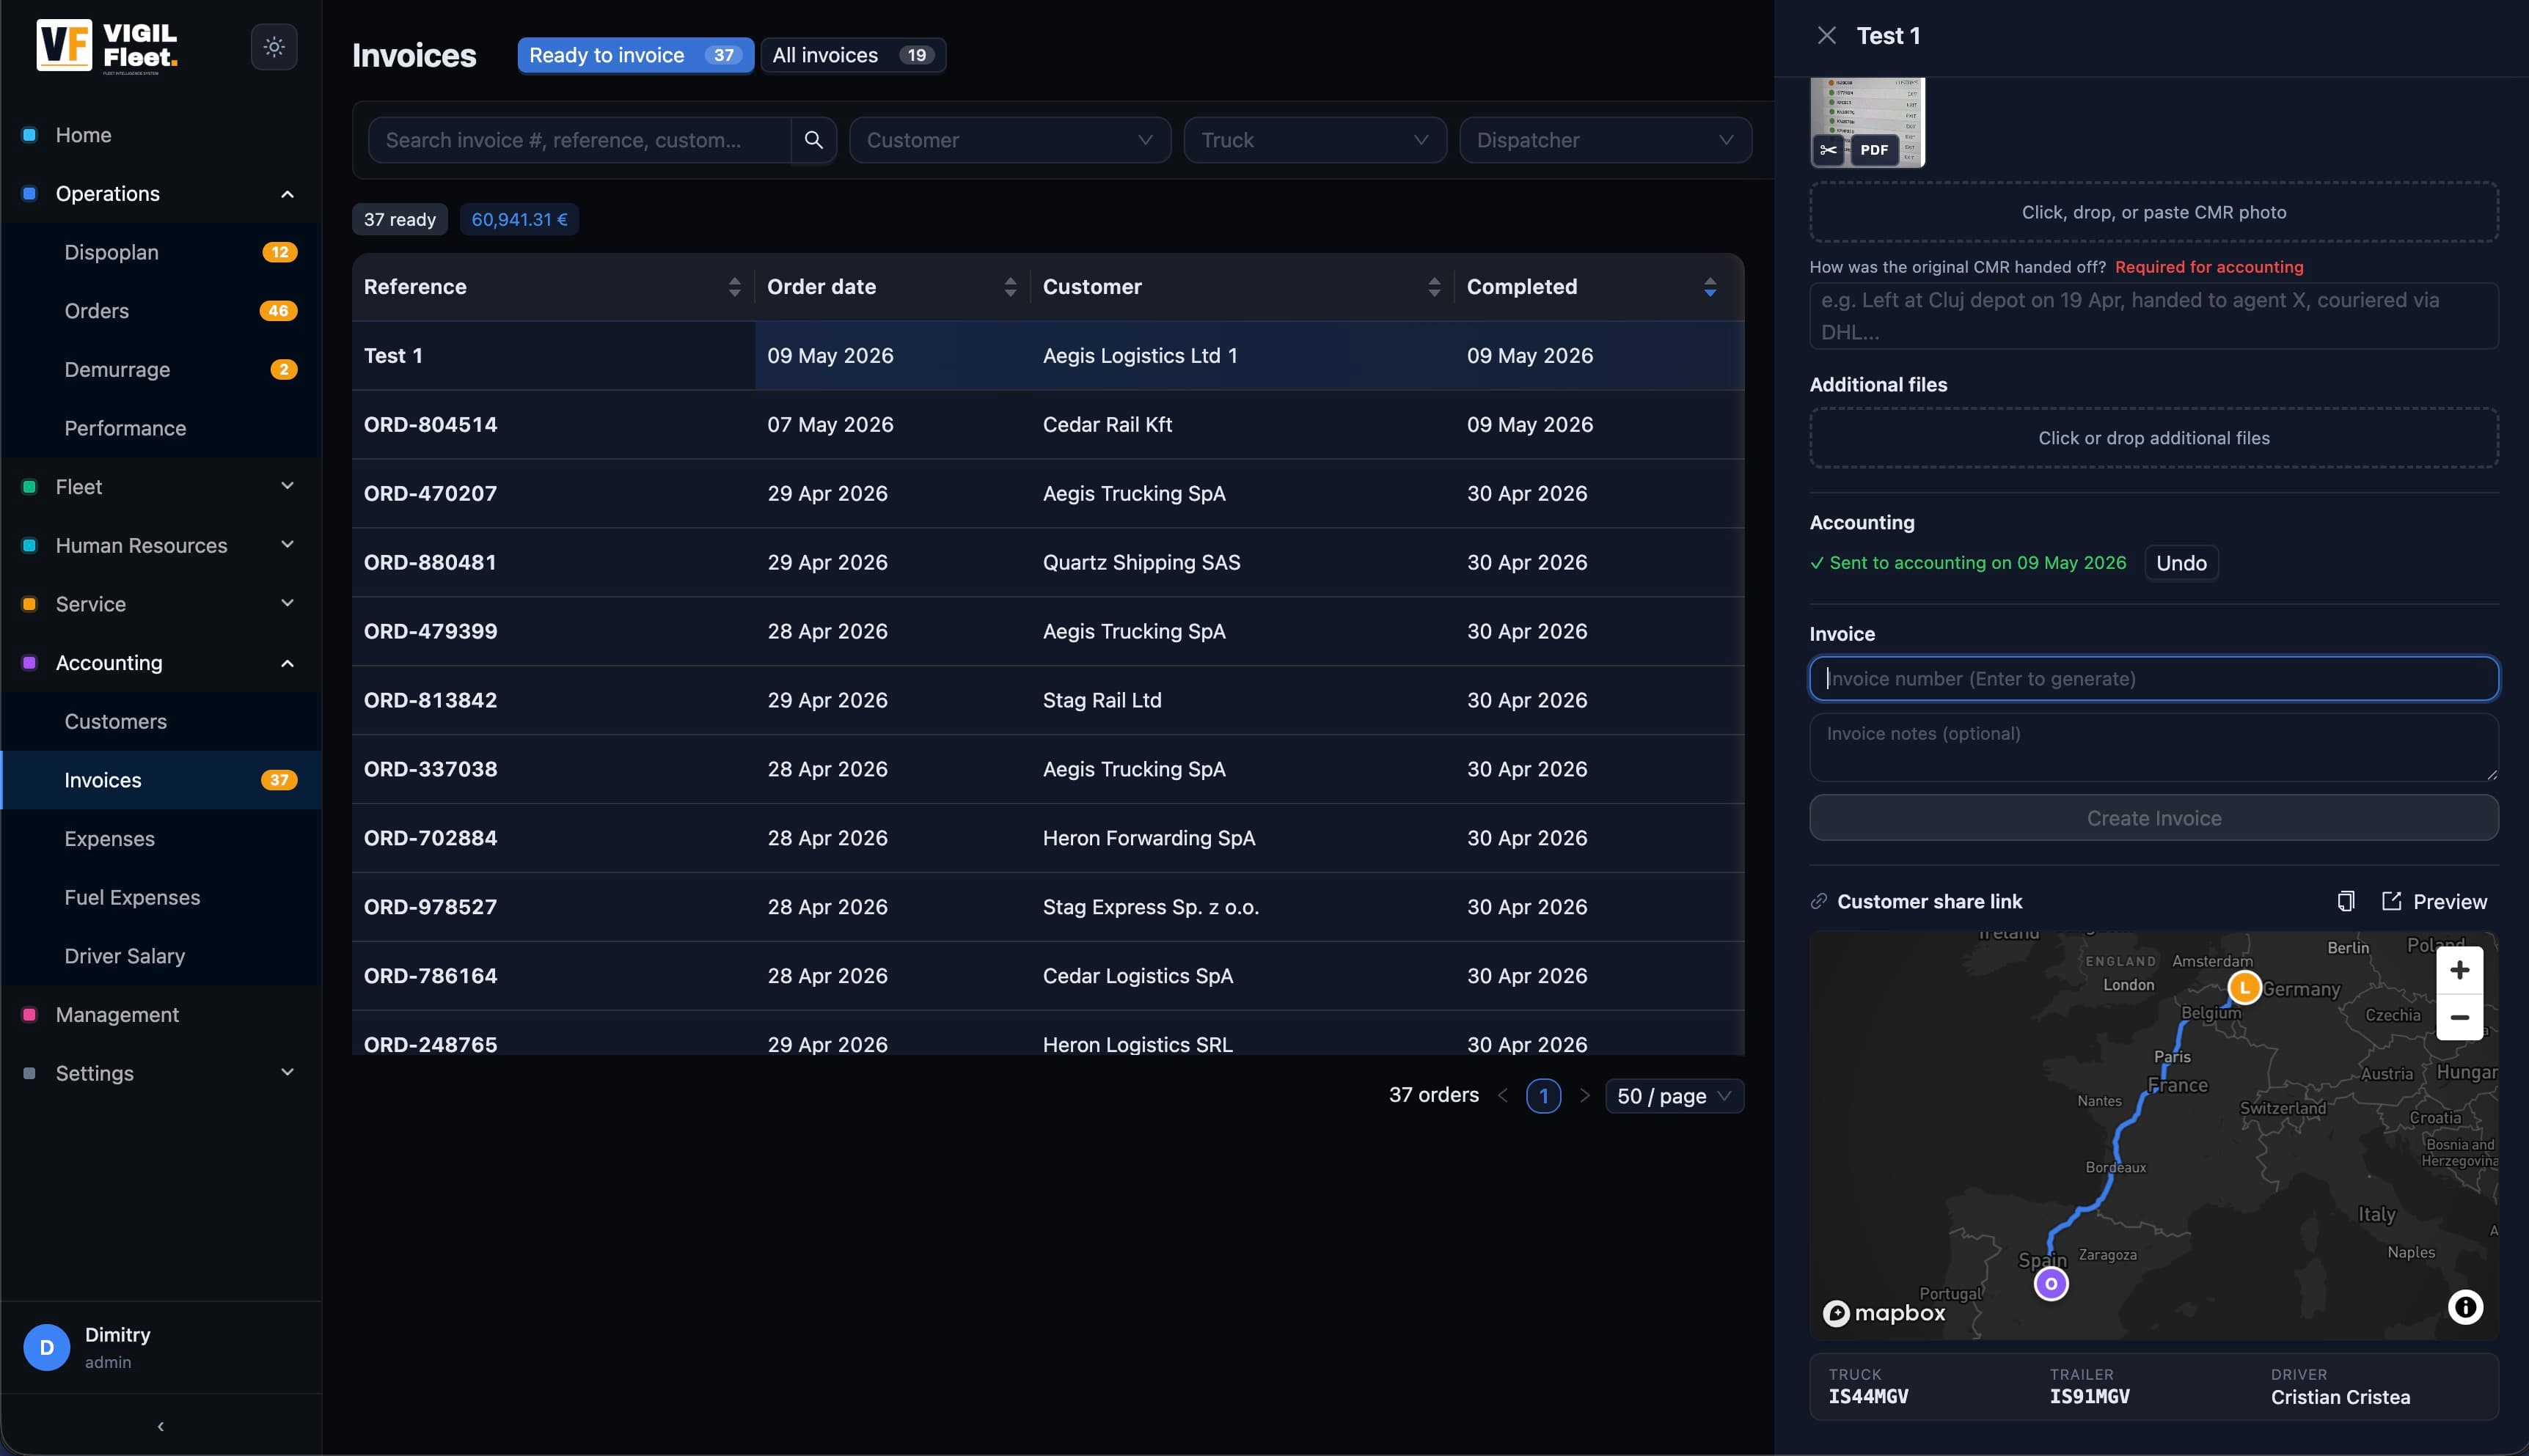Open the map info attribution icon
The width and height of the screenshot is (2529, 1456).
2466,1307
